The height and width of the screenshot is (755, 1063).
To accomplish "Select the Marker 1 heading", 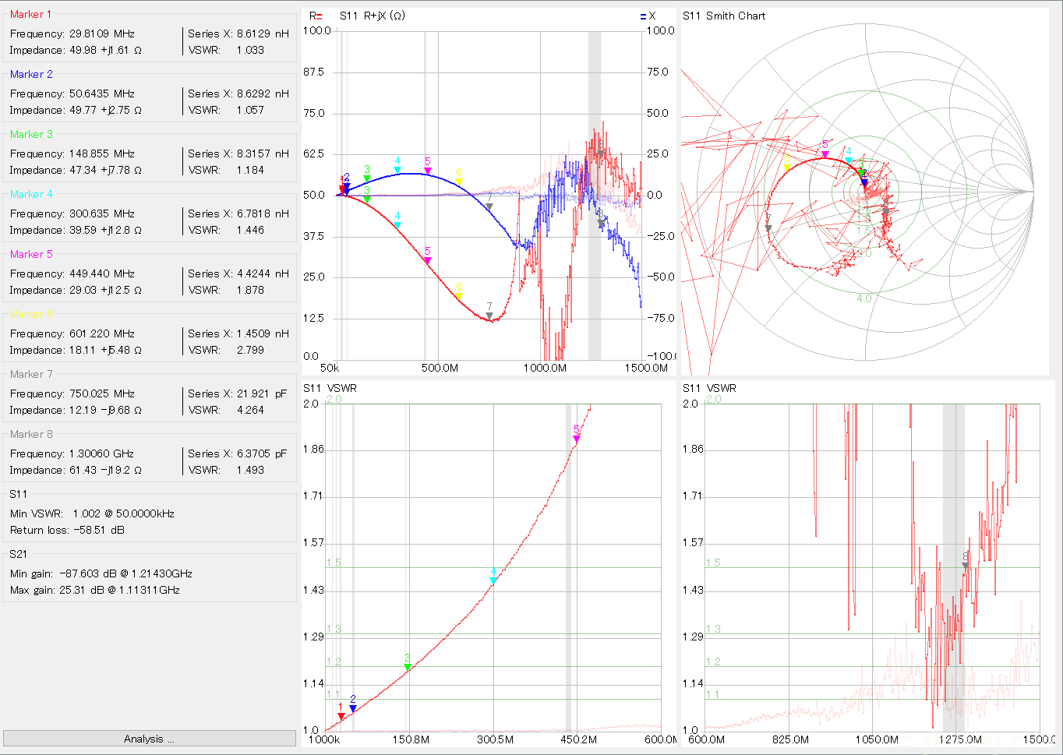I will coord(30,14).
